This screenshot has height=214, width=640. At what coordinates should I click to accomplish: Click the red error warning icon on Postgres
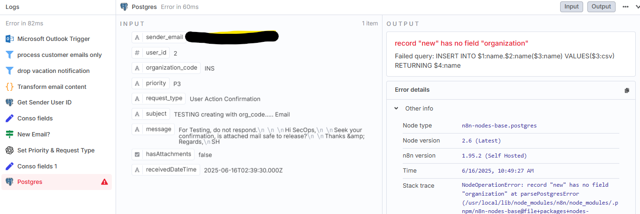tap(104, 182)
